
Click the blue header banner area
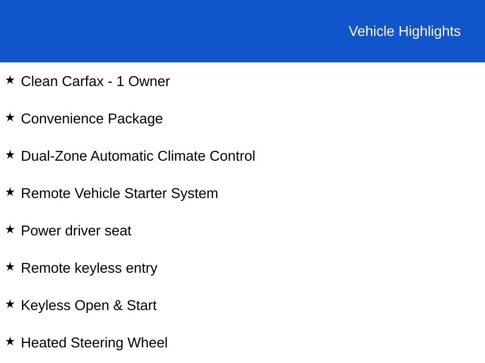click(242, 31)
